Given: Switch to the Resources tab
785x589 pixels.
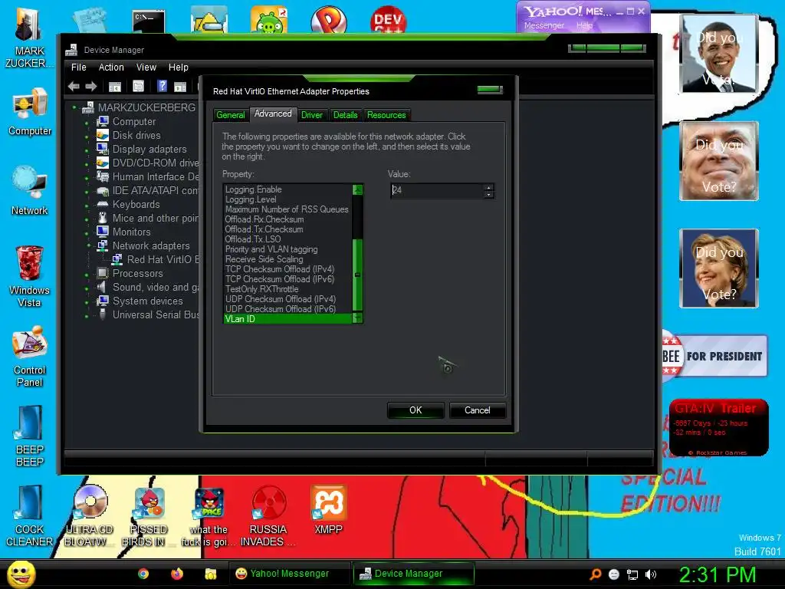Looking at the screenshot, I should (386, 115).
